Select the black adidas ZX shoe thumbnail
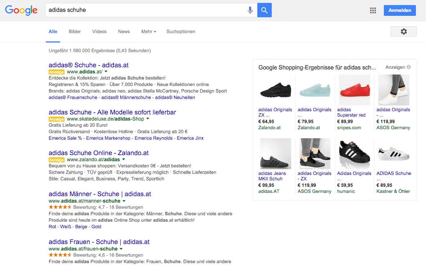Screen dimensions: 426x266 click(x=275, y=90)
